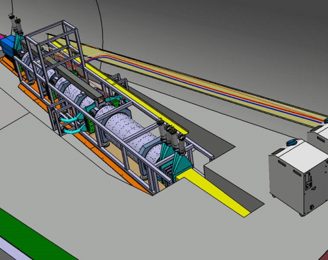
Task: Pick the cluster of four gray cylinders
Action: pos(172,136)
